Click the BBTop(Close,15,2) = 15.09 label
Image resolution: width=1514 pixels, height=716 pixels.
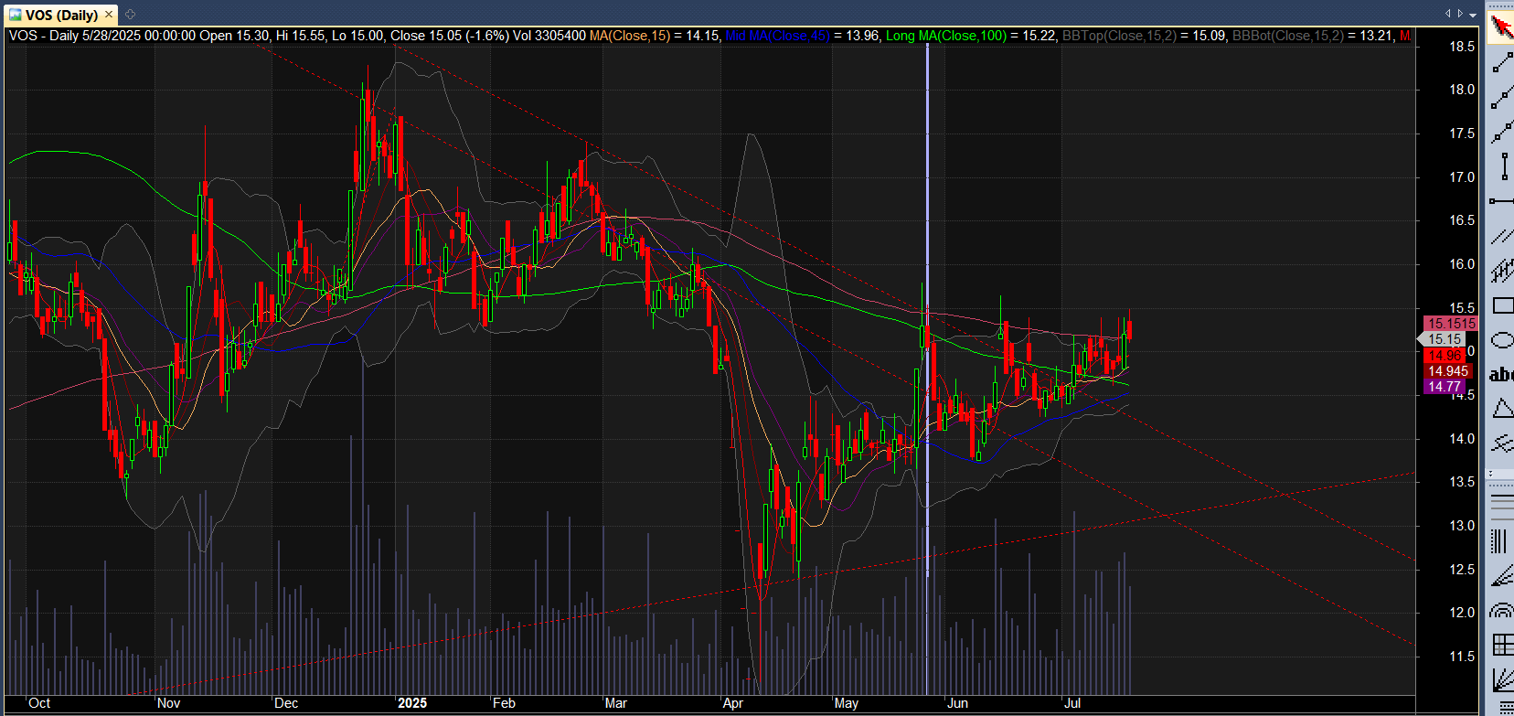click(x=1145, y=36)
